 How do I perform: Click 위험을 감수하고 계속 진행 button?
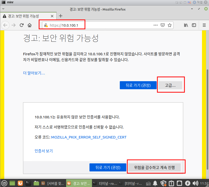(154, 167)
